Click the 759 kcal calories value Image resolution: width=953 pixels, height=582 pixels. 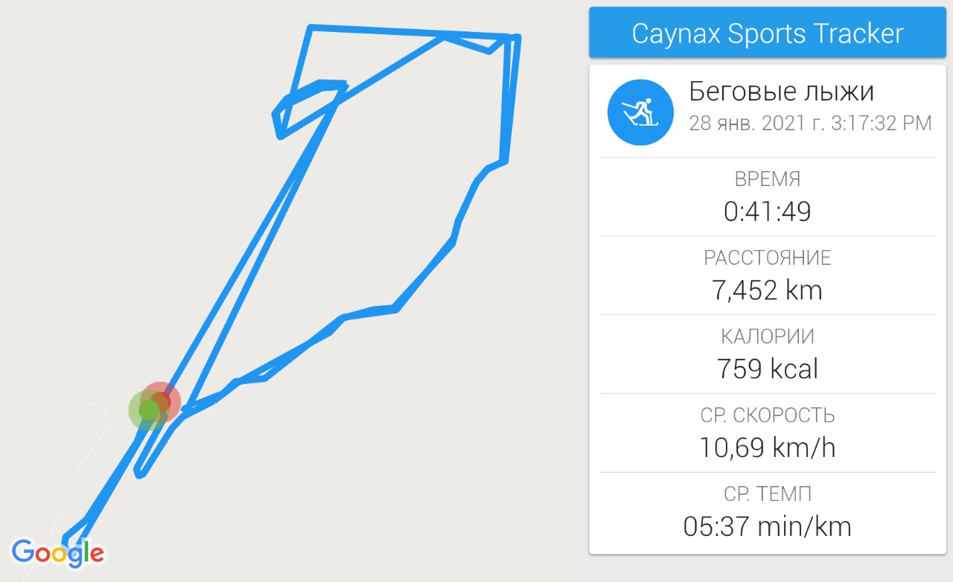click(767, 369)
